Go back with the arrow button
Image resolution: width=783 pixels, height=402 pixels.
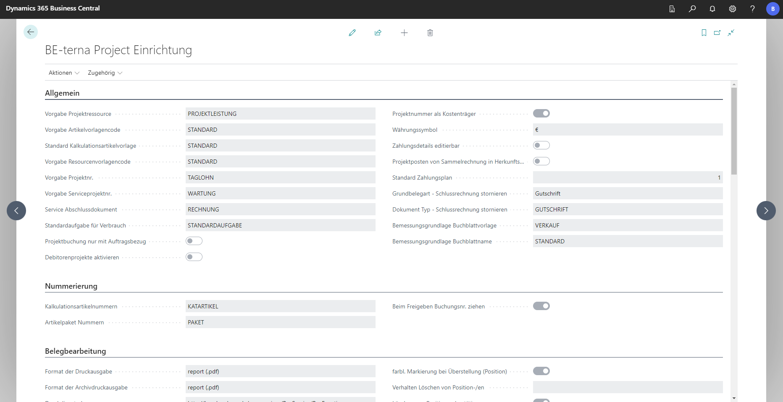(31, 32)
